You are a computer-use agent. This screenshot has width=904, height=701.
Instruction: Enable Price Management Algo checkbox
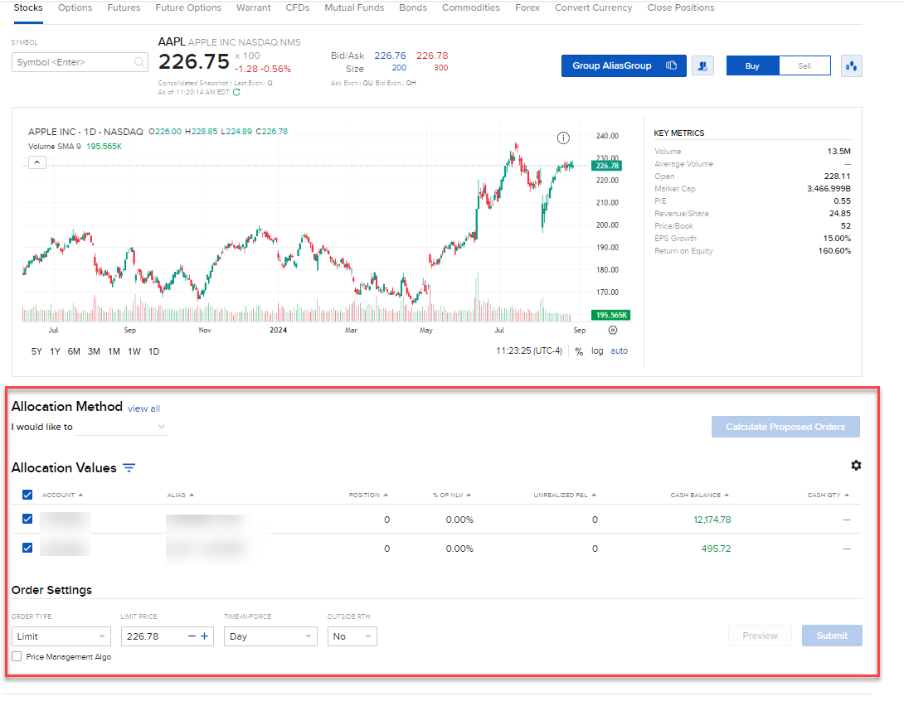coord(17,656)
